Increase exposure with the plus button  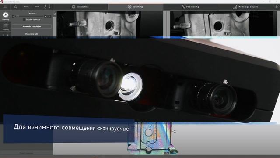[45, 16]
